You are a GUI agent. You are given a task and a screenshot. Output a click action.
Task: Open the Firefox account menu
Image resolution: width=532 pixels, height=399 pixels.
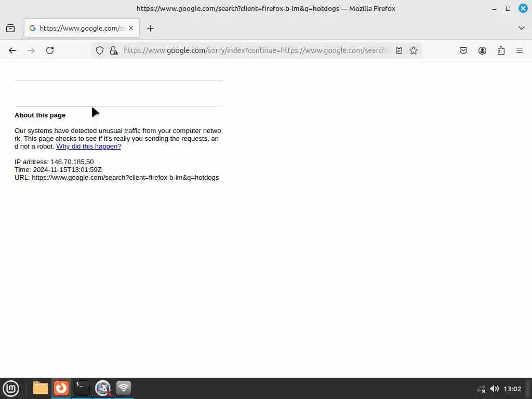pos(482,50)
